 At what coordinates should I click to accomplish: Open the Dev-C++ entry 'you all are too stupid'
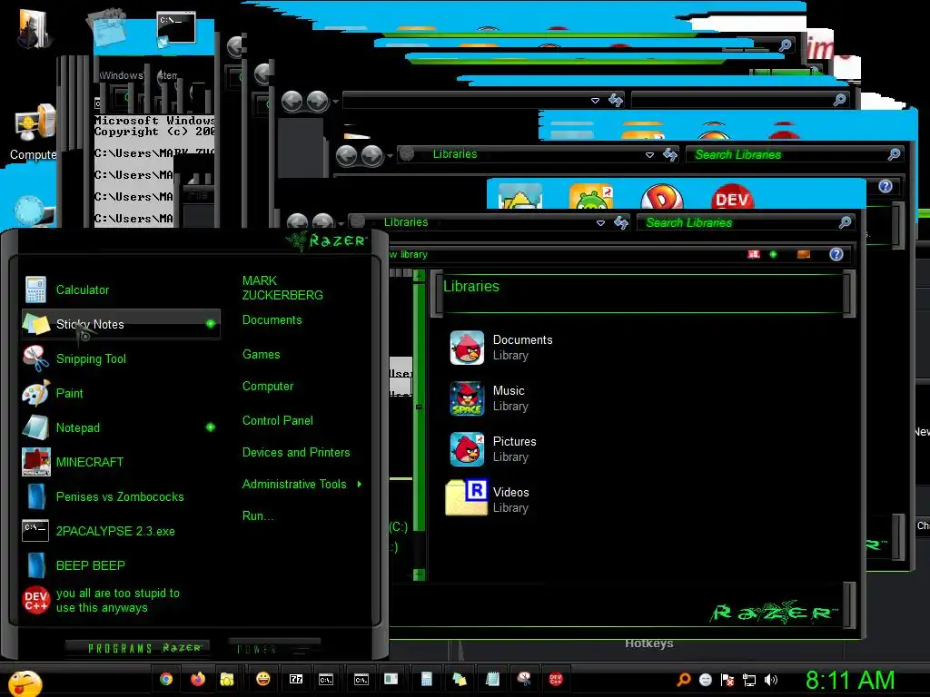(x=121, y=601)
